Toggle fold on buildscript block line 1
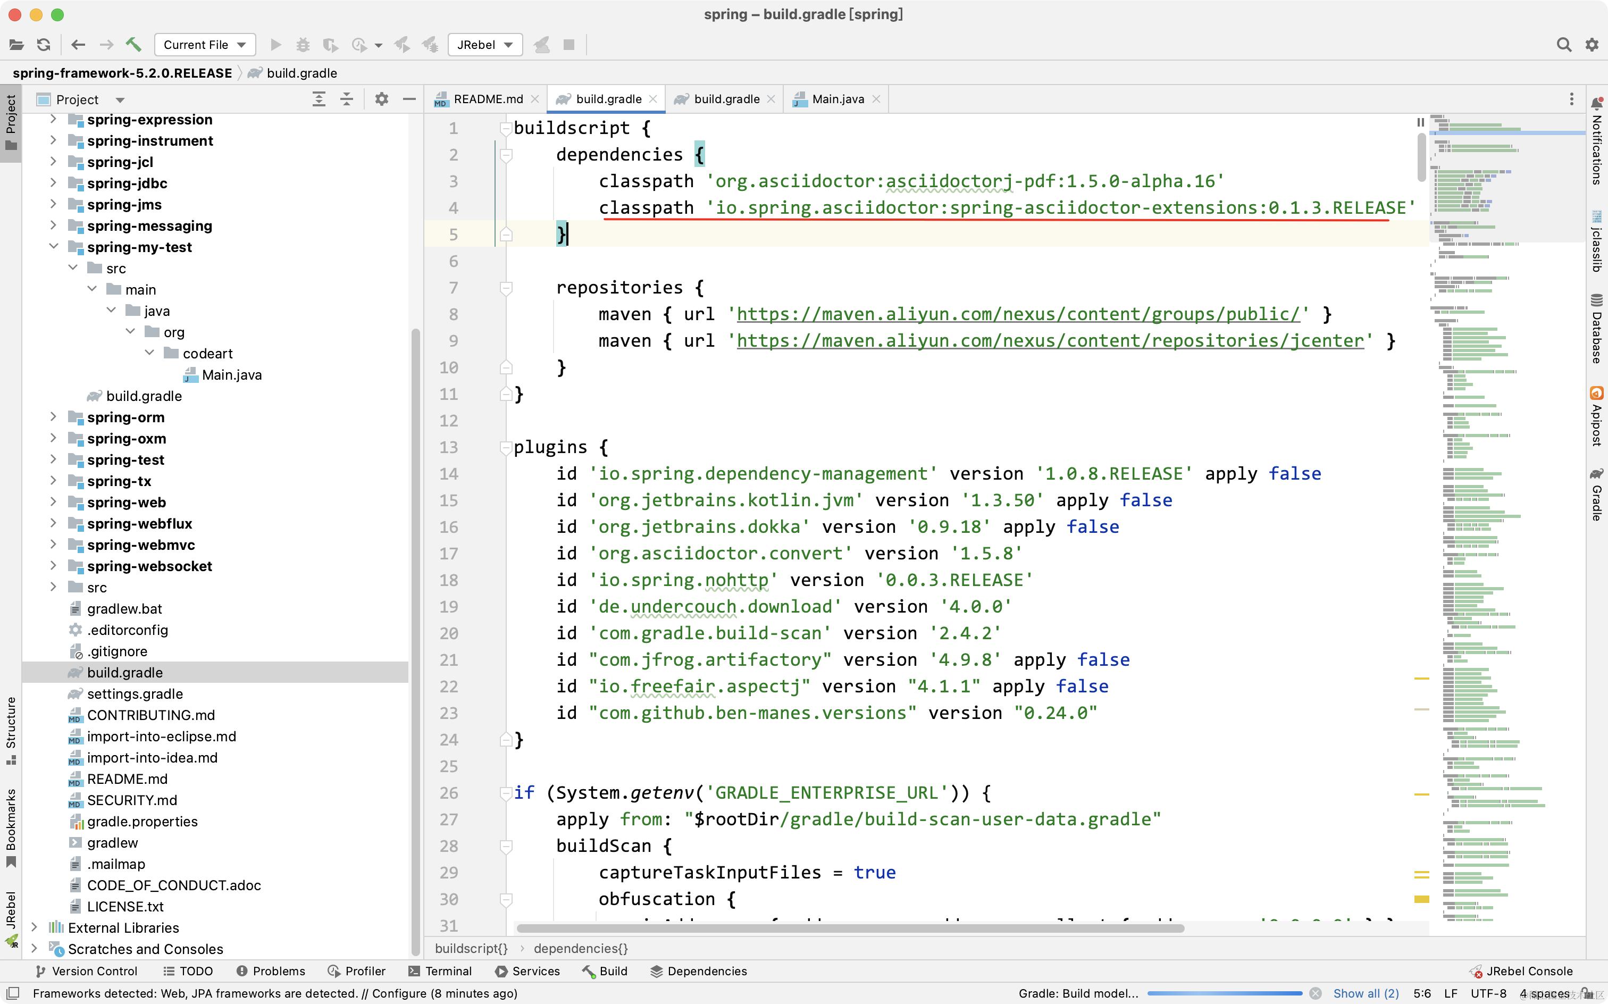 point(505,128)
